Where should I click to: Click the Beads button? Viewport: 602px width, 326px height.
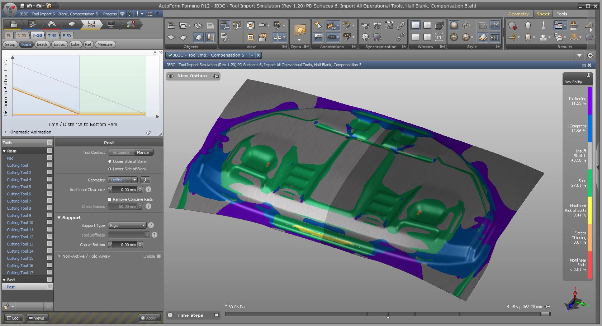[x=42, y=44]
